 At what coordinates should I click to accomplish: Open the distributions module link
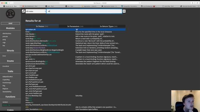(x=7, y=34)
